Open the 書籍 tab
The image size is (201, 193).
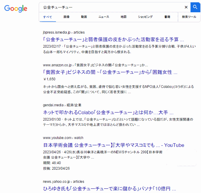[x=167, y=17]
